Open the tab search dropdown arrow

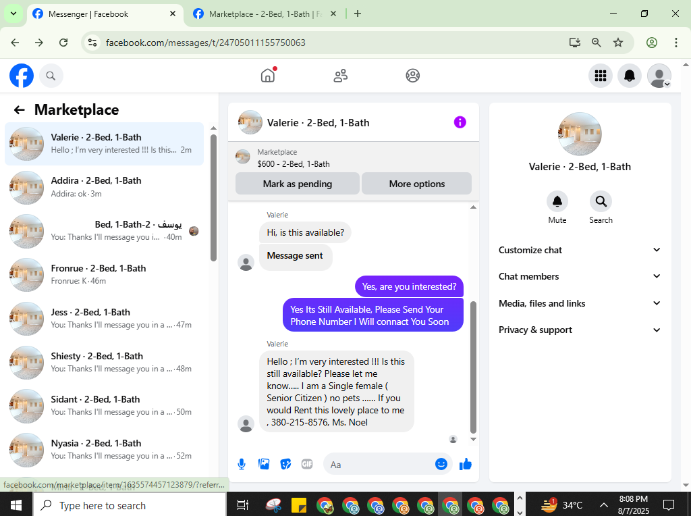click(x=13, y=14)
